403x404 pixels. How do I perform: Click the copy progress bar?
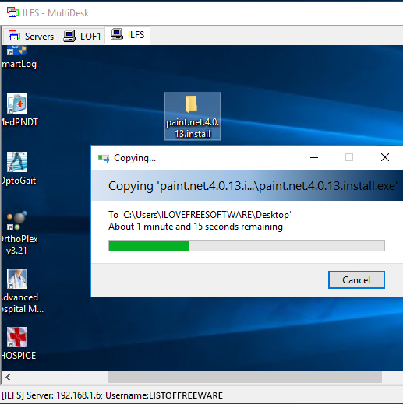click(246, 245)
